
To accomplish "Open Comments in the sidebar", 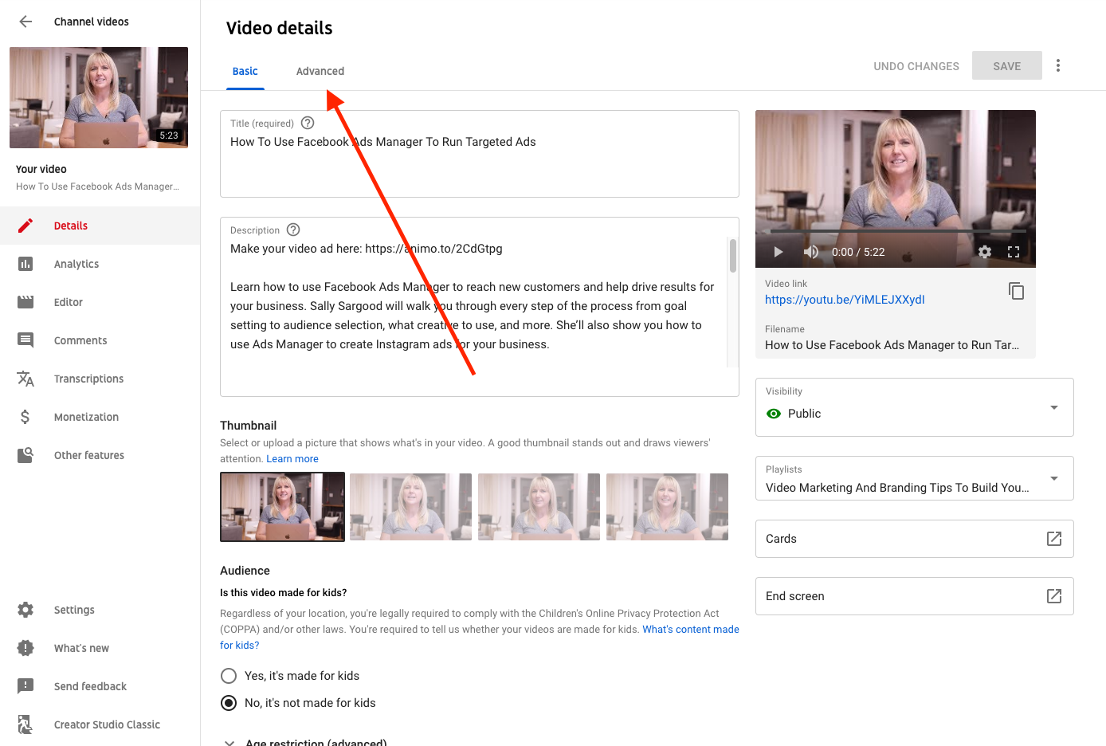I will 100,340.
